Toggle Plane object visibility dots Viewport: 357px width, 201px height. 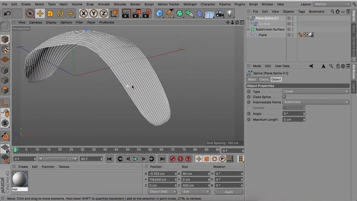tap(293, 35)
